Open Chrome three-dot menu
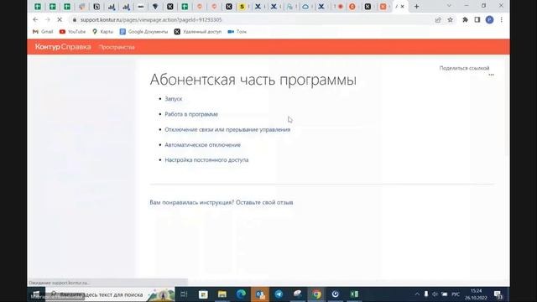537x302 pixels. (x=502, y=20)
